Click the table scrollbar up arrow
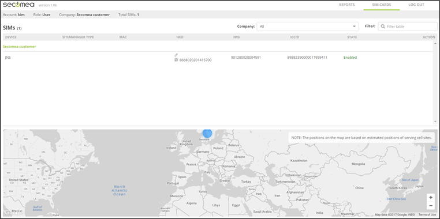 point(435,43)
